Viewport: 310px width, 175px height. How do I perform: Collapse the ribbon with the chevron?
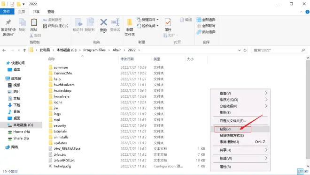coord(301,12)
